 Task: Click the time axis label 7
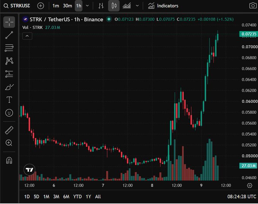pos(103,185)
